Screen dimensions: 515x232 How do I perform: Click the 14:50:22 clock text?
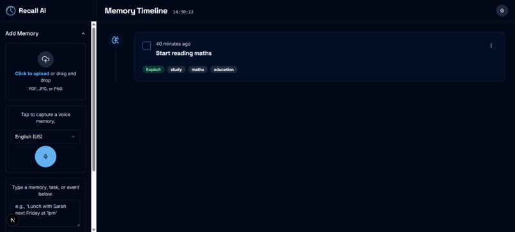(183, 12)
